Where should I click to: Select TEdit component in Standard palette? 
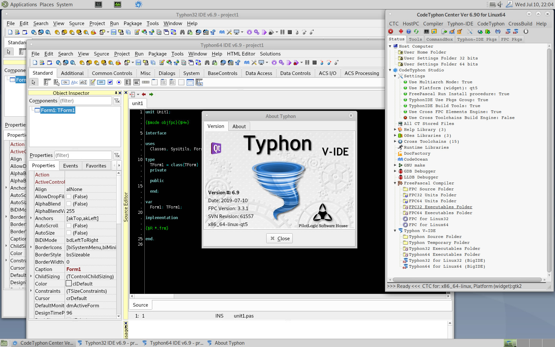[x=83, y=82]
